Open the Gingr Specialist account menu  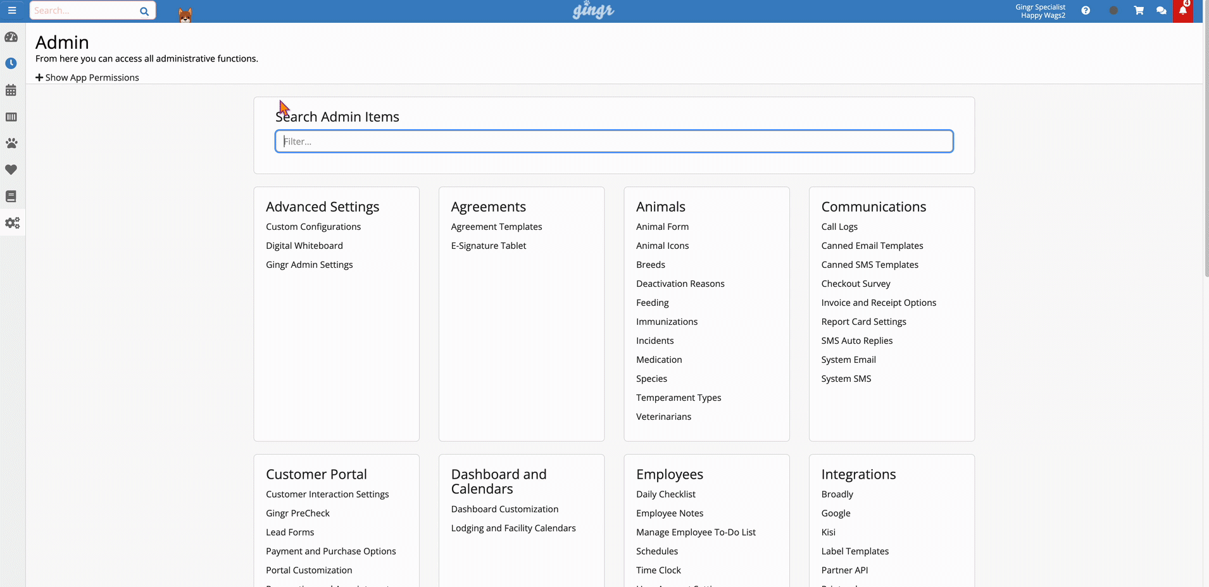pos(1040,11)
